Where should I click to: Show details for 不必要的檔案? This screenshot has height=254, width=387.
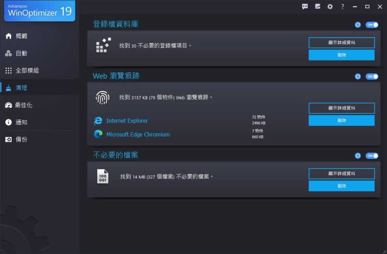[342, 174]
